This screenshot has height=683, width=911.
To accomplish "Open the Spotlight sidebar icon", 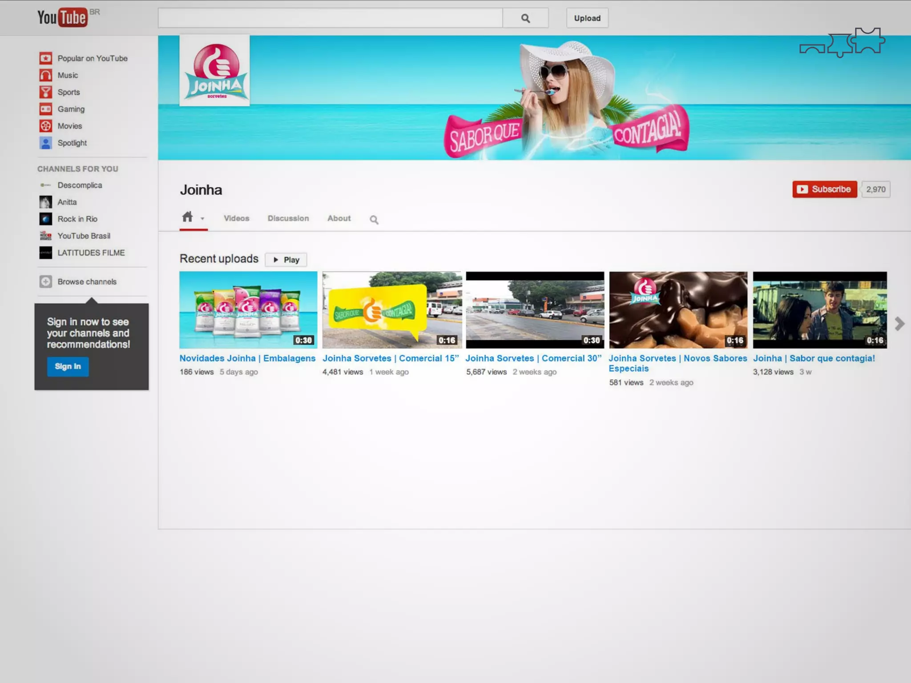I will click(45, 143).
